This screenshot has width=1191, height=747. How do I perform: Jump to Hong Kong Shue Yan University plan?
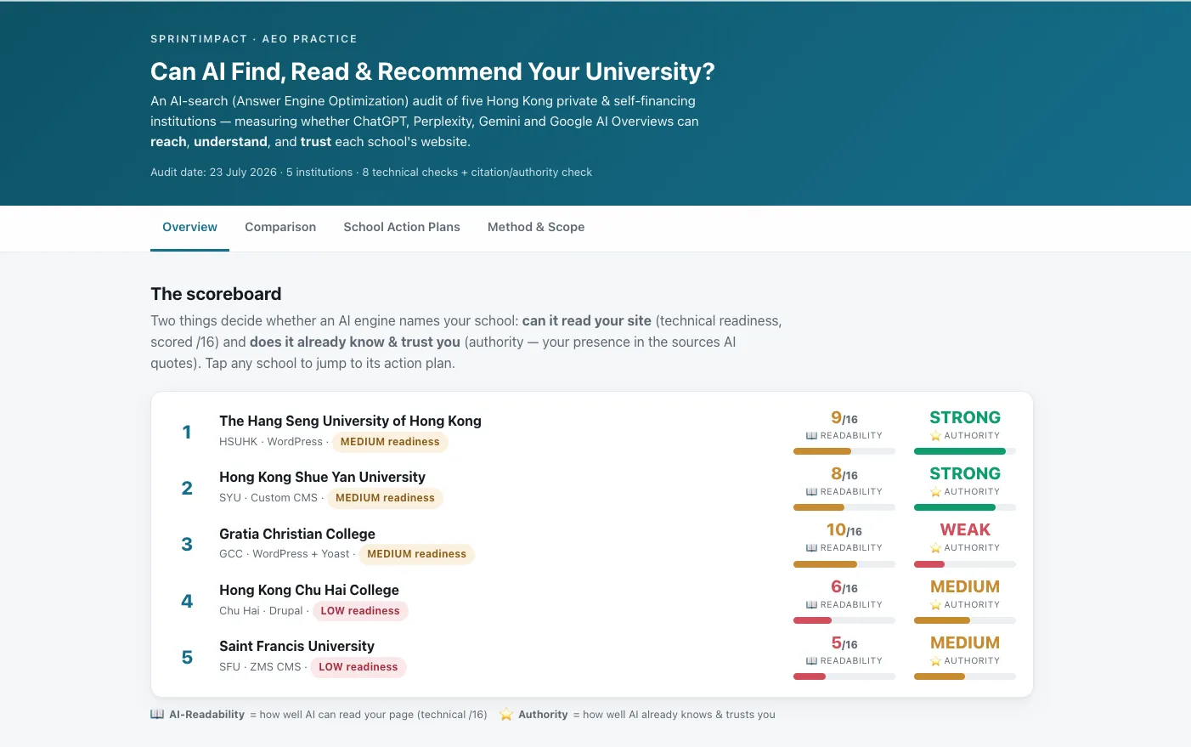tap(322, 477)
